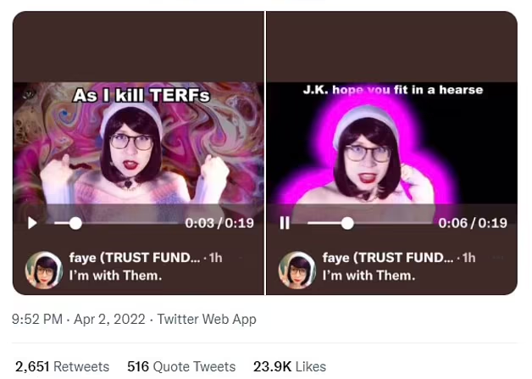532x379 pixels.
Task: Click the 'J.K. hope you fit' video frame
Action: pyautogui.click(x=392, y=142)
